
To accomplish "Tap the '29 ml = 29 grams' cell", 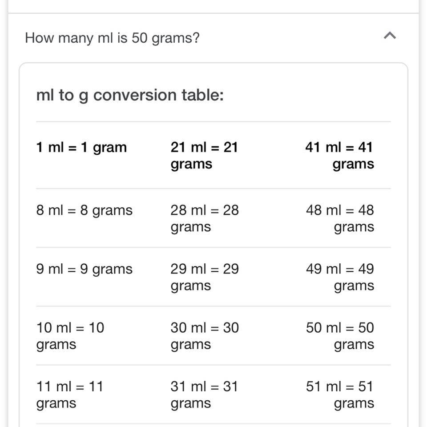I will [205, 277].
